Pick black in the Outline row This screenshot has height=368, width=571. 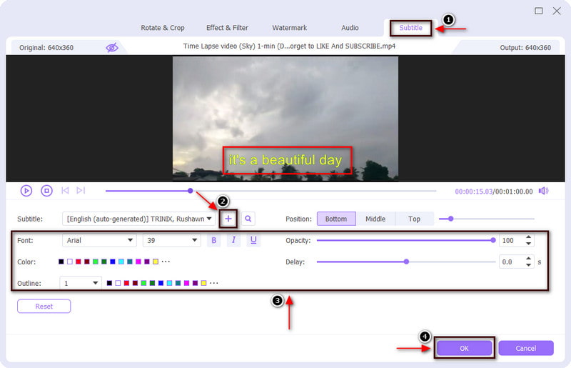pyautogui.click(x=109, y=283)
